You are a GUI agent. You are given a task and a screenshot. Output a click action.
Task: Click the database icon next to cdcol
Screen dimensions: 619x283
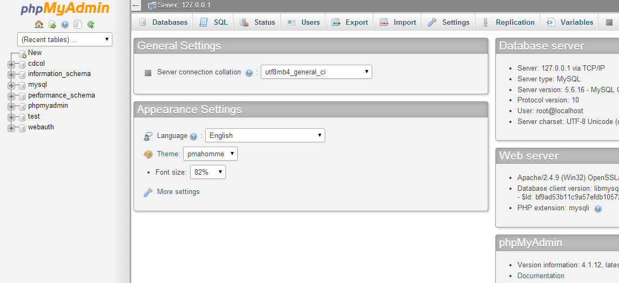click(x=22, y=64)
